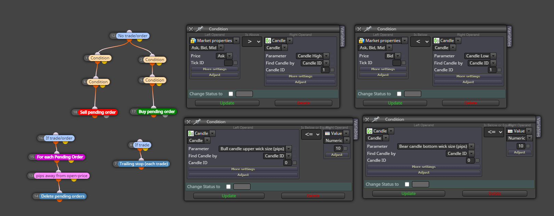Viewport: 554px width, 216px height.
Task: Select Condition node number 1
Action: [100, 58]
